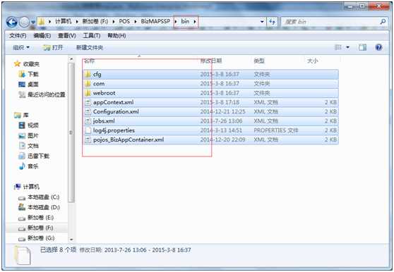Sort by the 修改日期 column header

[211, 61]
